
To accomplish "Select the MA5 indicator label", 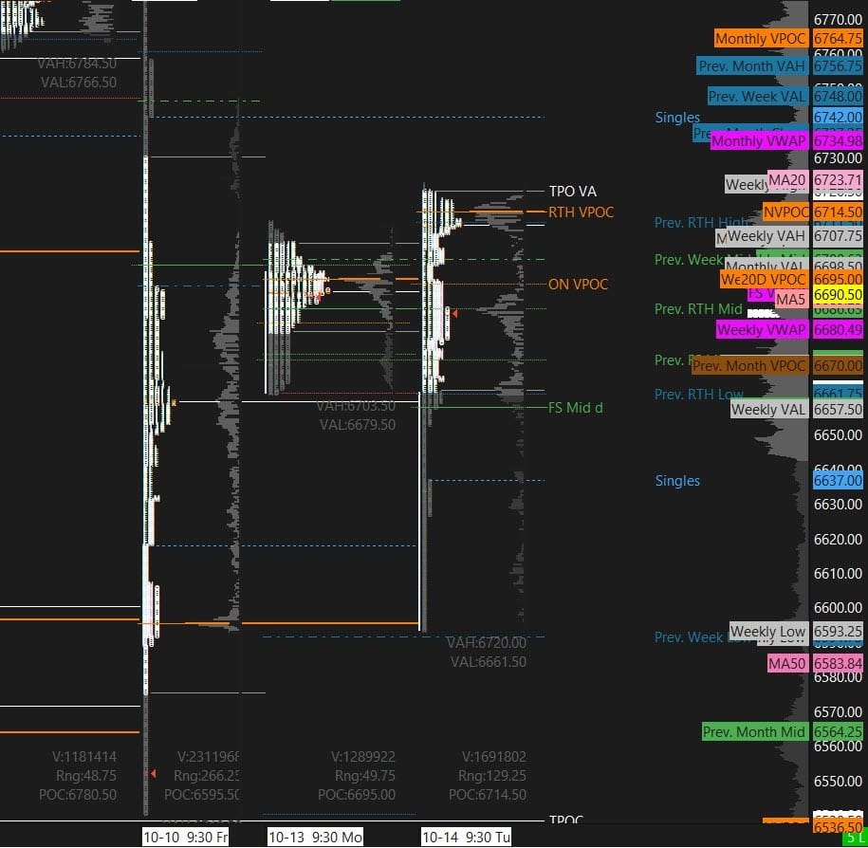I will 790,299.
